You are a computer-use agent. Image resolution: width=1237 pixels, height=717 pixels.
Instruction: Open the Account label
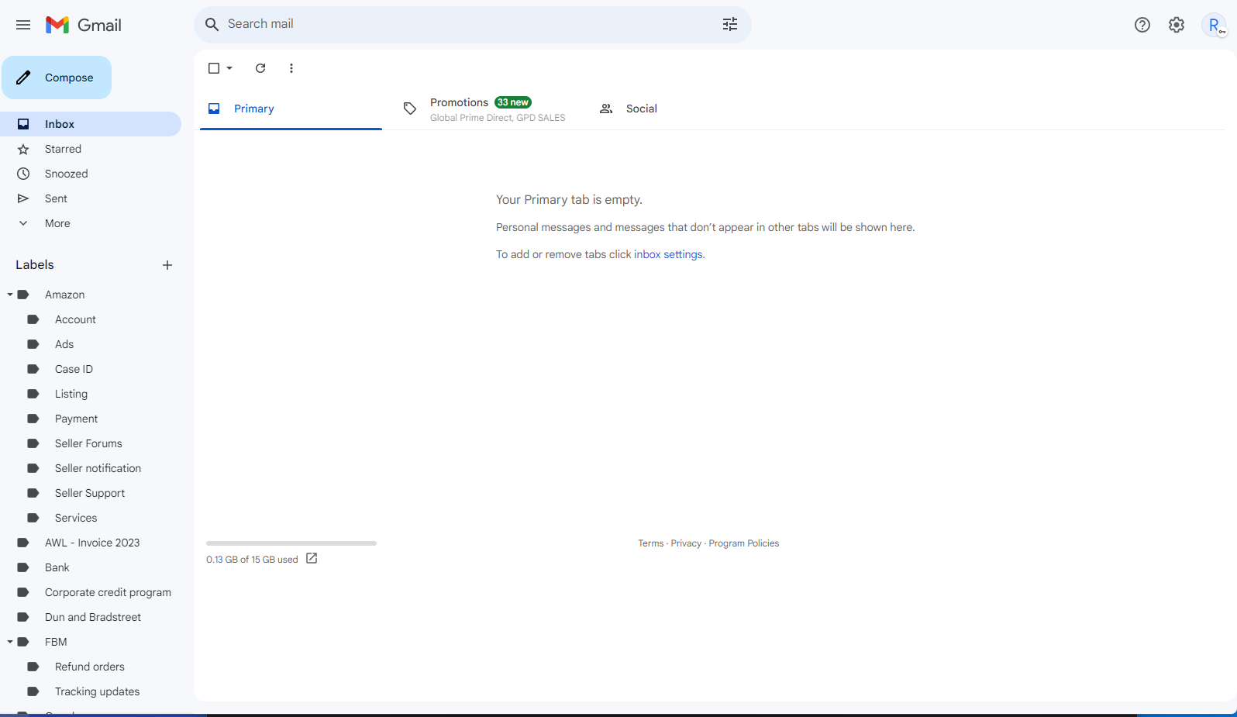(x=76, y=319)
